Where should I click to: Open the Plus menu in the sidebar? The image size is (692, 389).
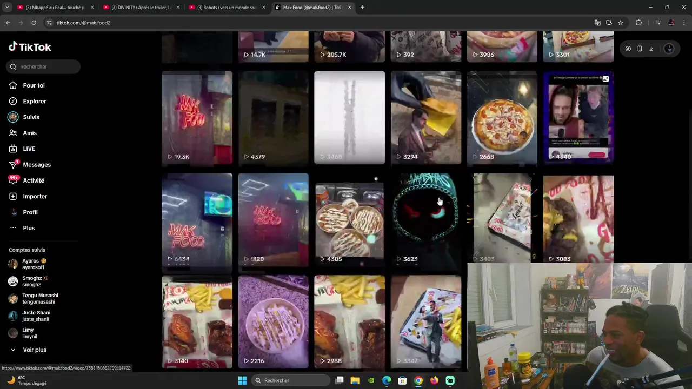tap(29, 228)
